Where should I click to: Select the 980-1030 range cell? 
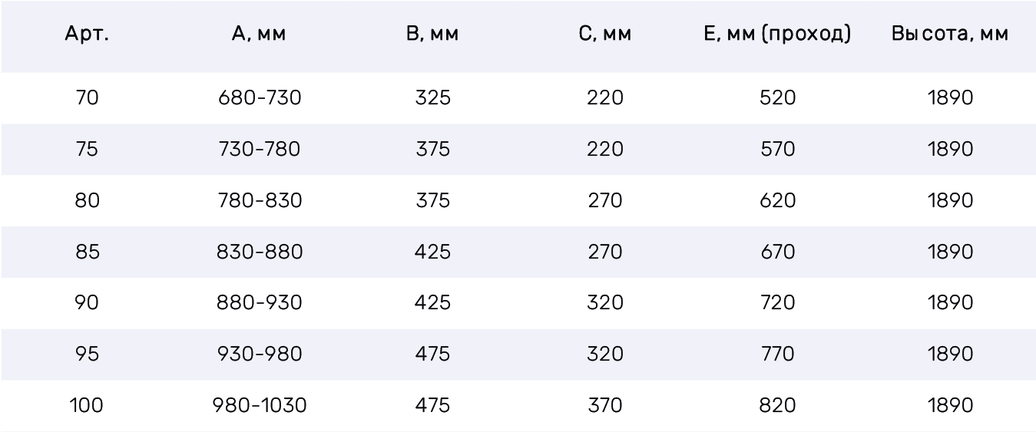[260, 406]
